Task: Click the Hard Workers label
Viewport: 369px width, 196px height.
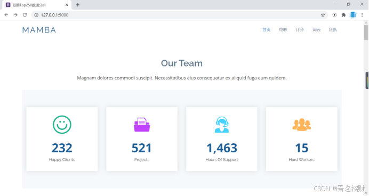Action: click(301, 160)
